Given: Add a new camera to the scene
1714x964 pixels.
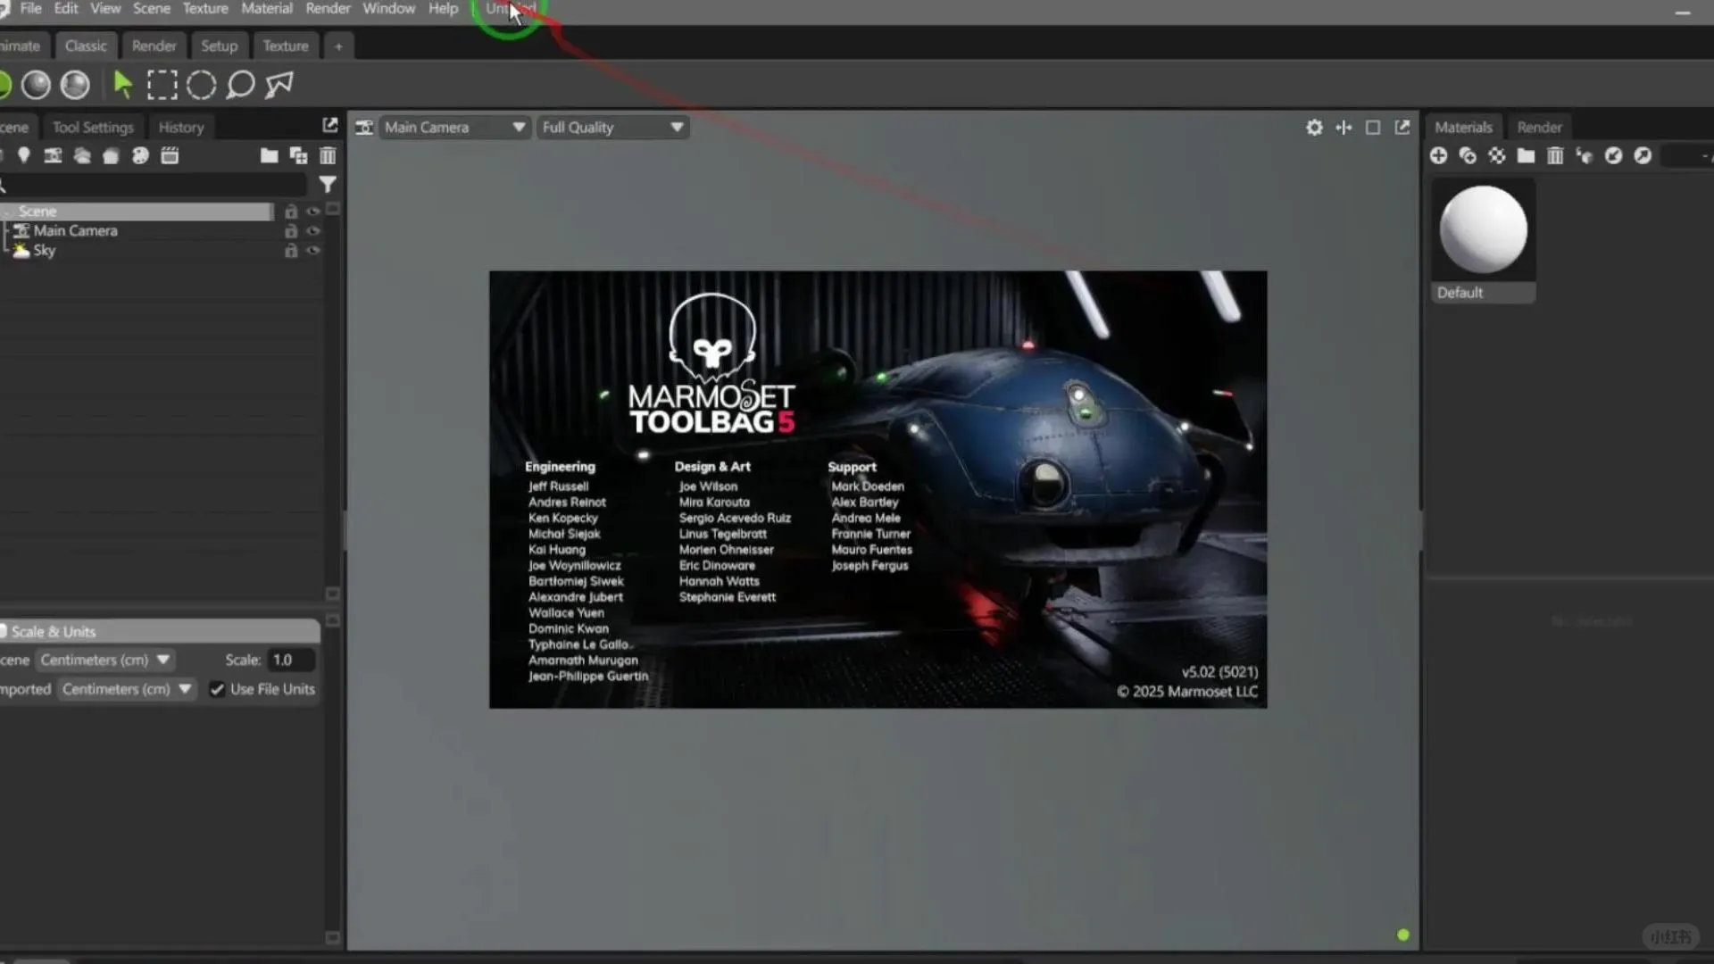Looking at the screenshot, I should (53, 155).
